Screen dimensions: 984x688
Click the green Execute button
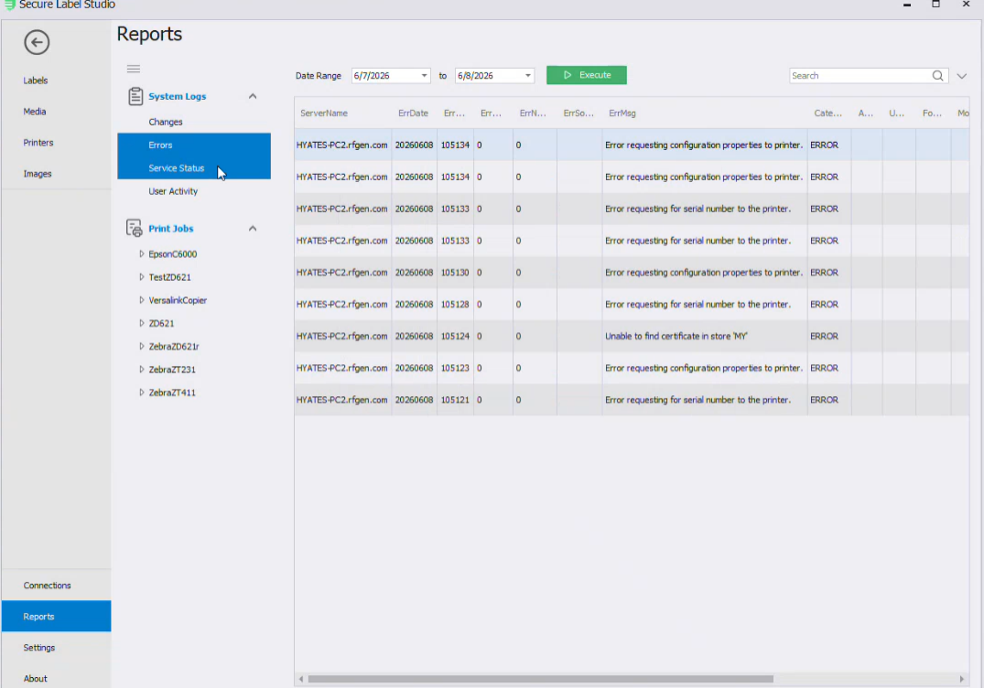[586, 75]
